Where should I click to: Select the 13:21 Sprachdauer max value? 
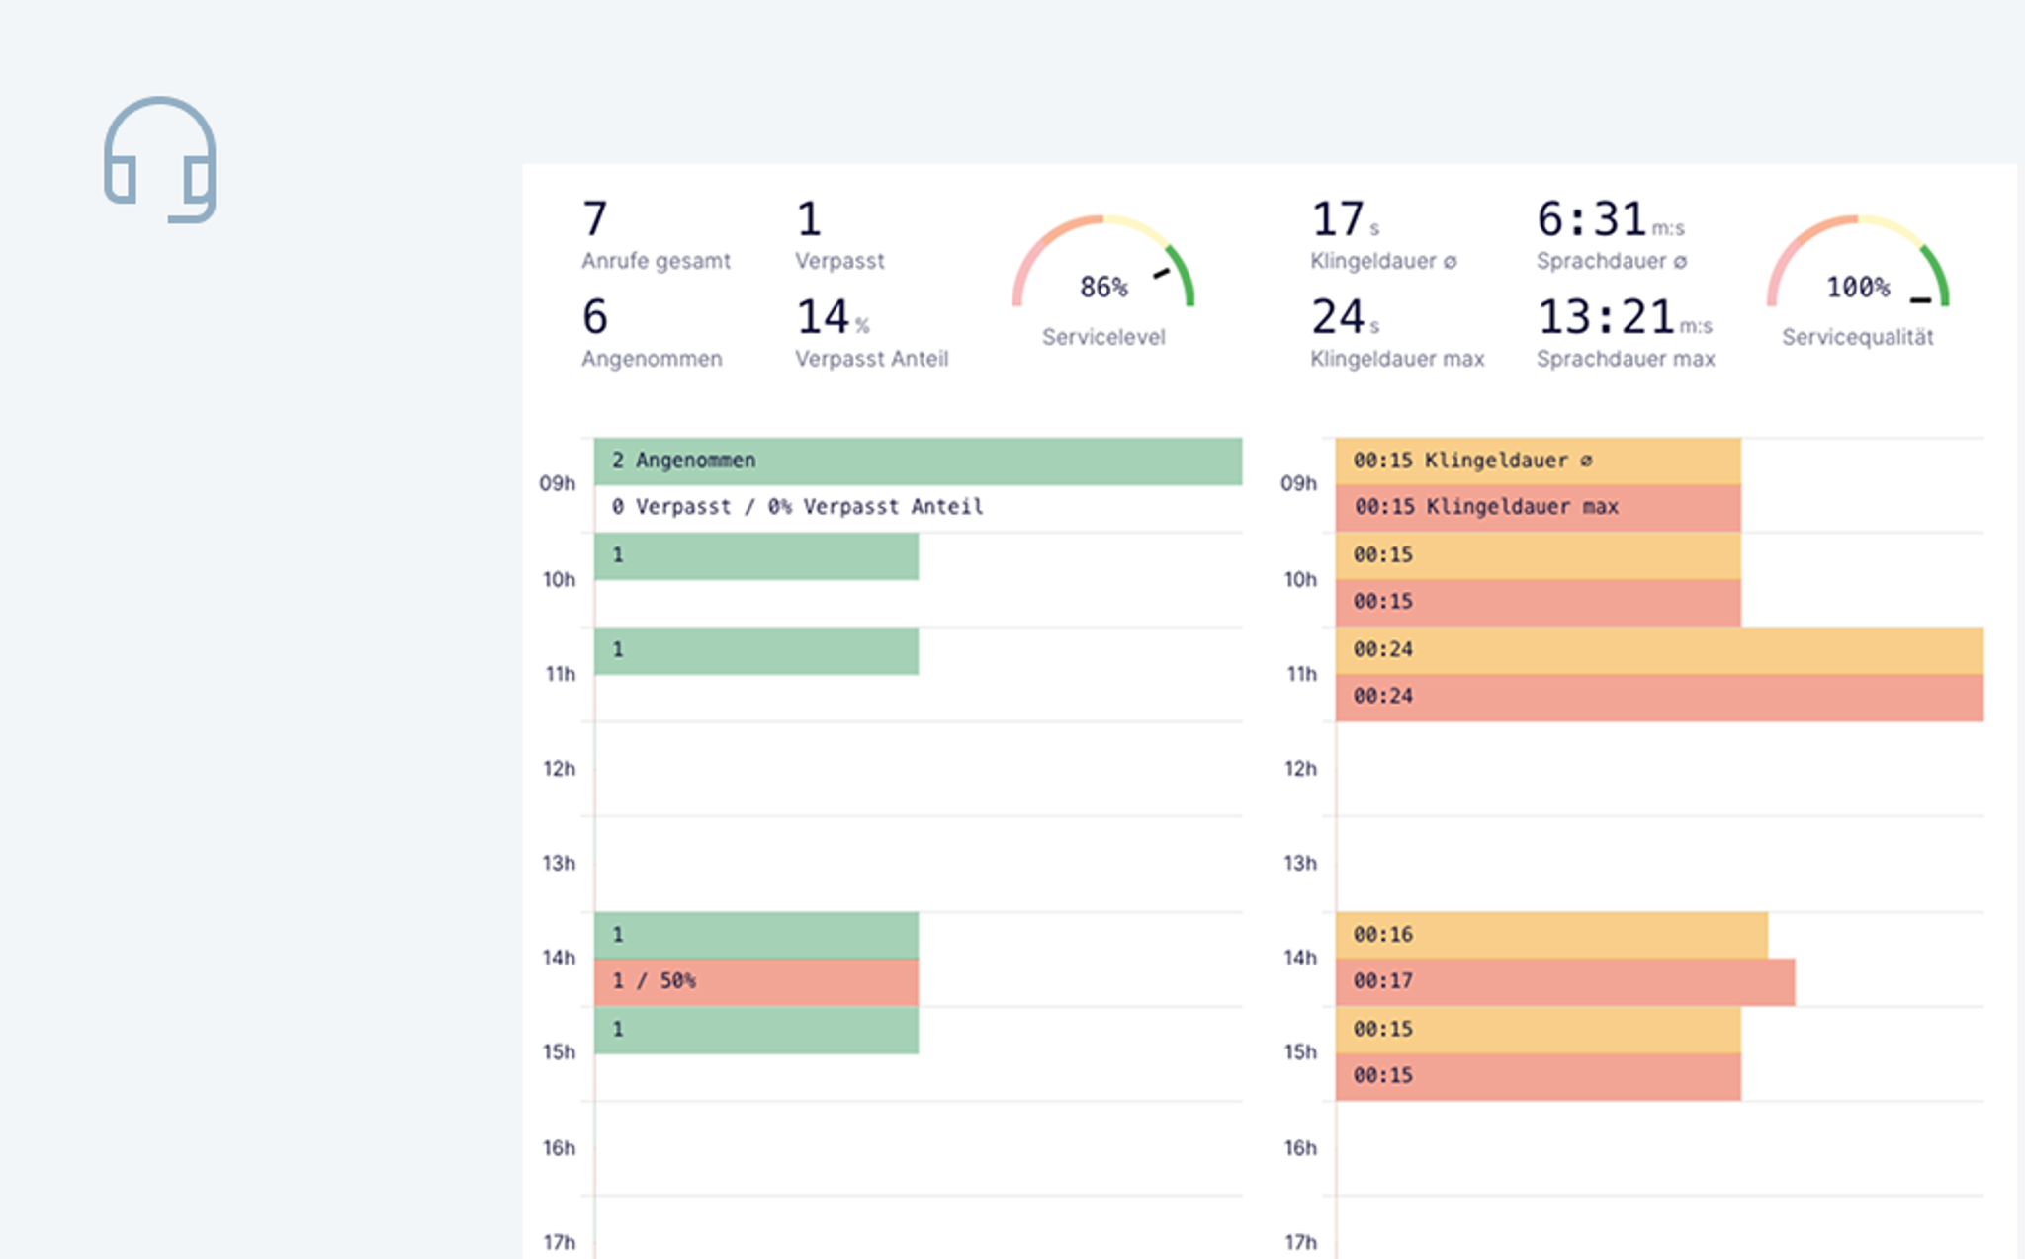tap(1606, 317)
